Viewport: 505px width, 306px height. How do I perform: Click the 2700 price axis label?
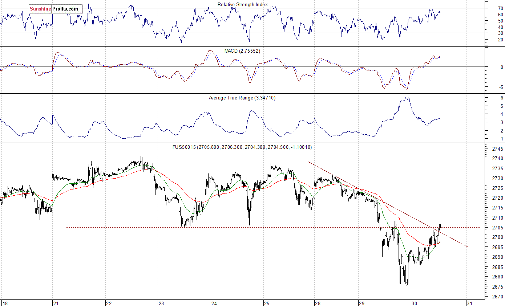click(x=497, y=237)
